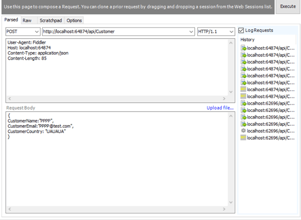Open the Options tab

point(74,21)
